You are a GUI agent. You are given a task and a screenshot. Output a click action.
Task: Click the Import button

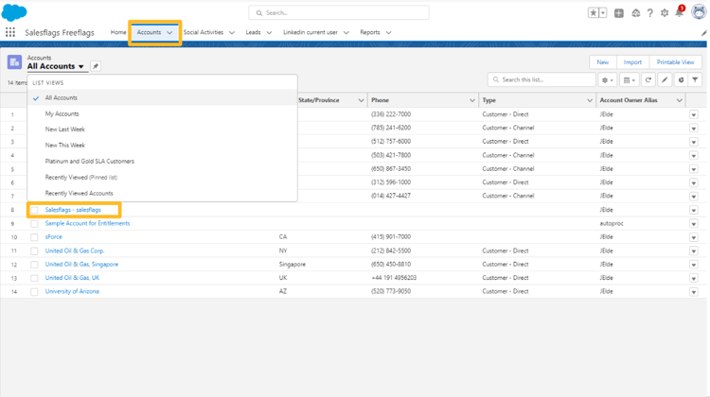pyautogui.click(x=632, y=62)
